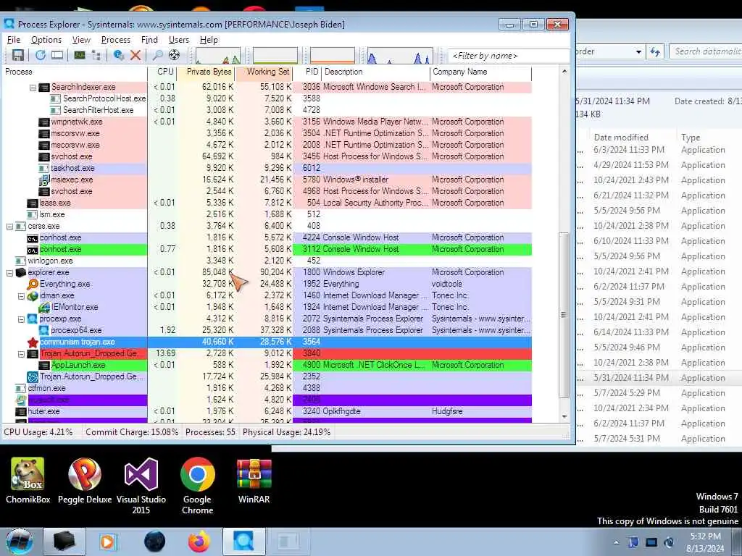This screenshot has height=556, width=742.
Task: Open the Options menu
Action: (x=46, y=40)
